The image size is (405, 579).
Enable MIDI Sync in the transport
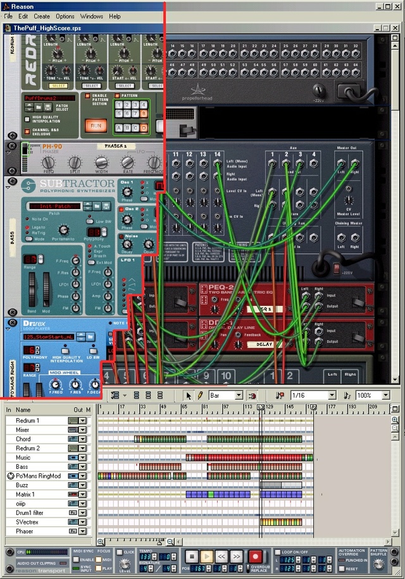76,560
